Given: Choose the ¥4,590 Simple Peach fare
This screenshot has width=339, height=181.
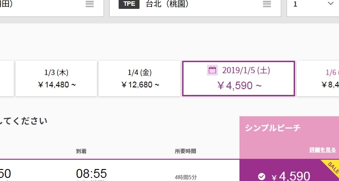Looking at the screenshot, I should 289,170.
